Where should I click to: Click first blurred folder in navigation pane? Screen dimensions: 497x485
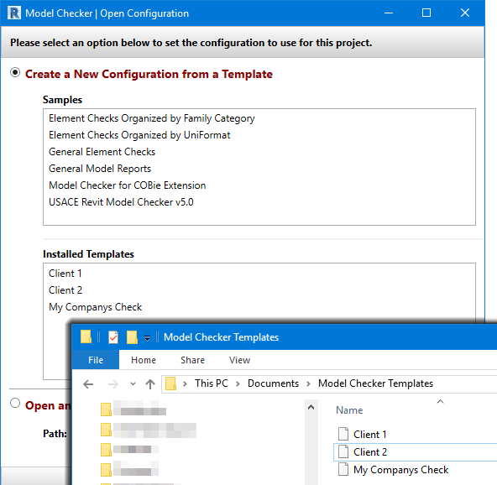point(133,409)
